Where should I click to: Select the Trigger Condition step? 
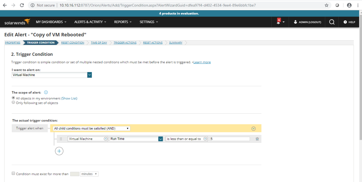pyautogui.click(x=41, y=42)
